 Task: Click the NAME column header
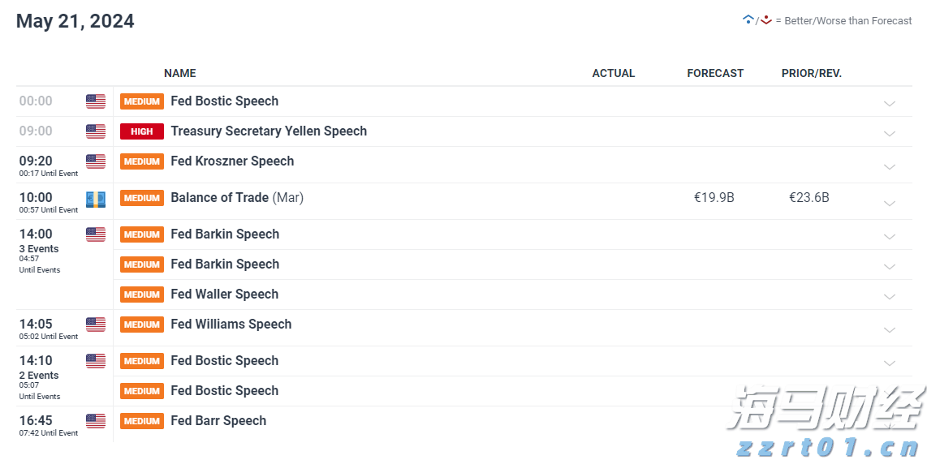pos(179,73)
